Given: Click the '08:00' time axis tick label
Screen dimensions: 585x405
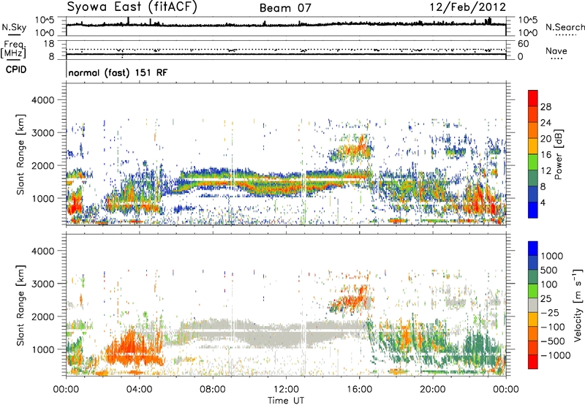Looking at the screenshot, I should pos(213,390).
